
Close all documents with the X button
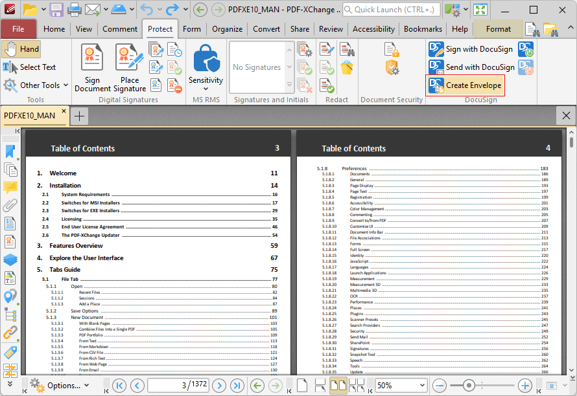[x=566, y=116]
